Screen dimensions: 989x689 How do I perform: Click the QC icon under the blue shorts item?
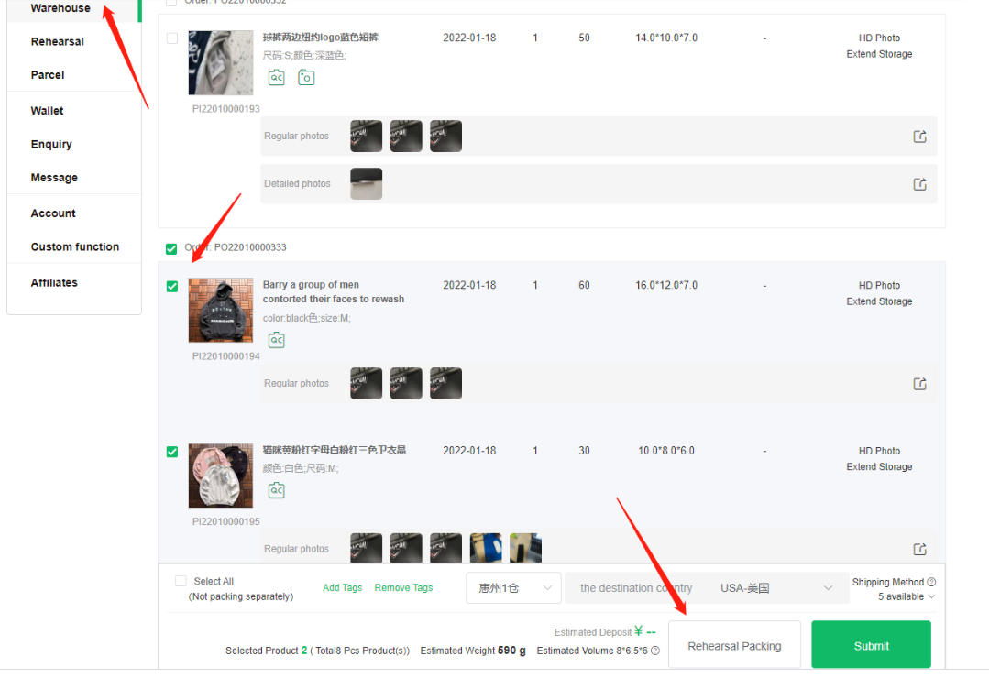276,78
